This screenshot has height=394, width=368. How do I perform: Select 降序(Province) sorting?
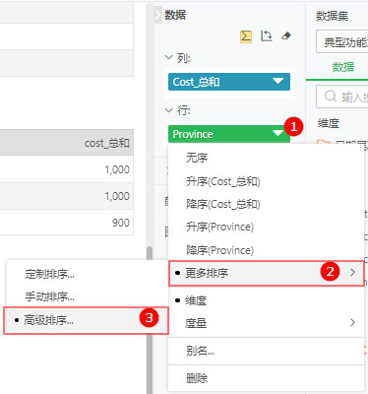(x=266, y=250)
